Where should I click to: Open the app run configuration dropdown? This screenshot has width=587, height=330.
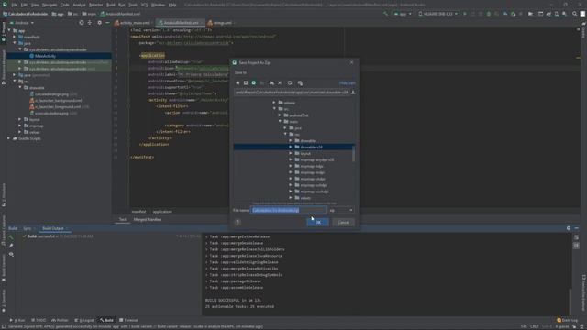402,14
